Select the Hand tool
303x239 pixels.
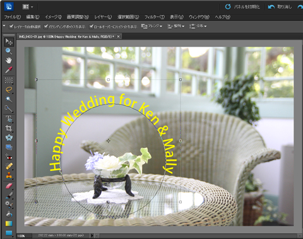pyautogui.click(x=9, y=61)
